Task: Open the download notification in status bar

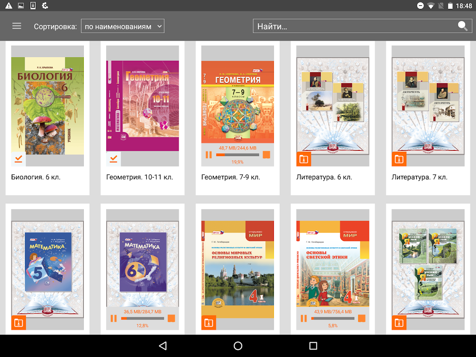Action: pyautogui.click(x=33, y=5)
